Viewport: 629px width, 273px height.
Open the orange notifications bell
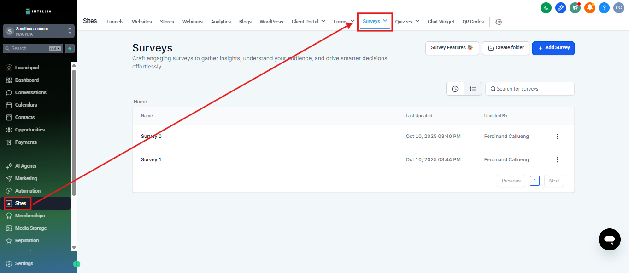coord(589,7)
